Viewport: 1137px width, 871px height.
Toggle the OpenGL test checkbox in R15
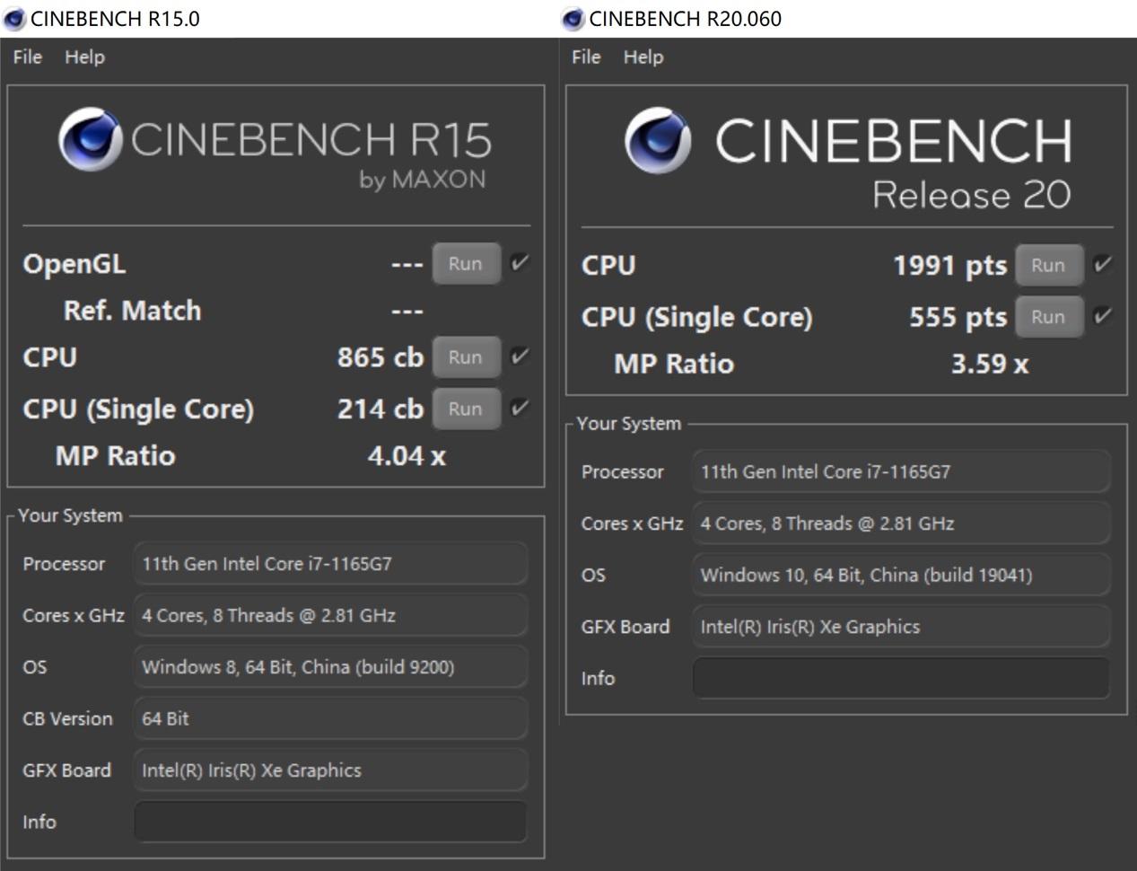pyautogui.click(x=520, y=263)
